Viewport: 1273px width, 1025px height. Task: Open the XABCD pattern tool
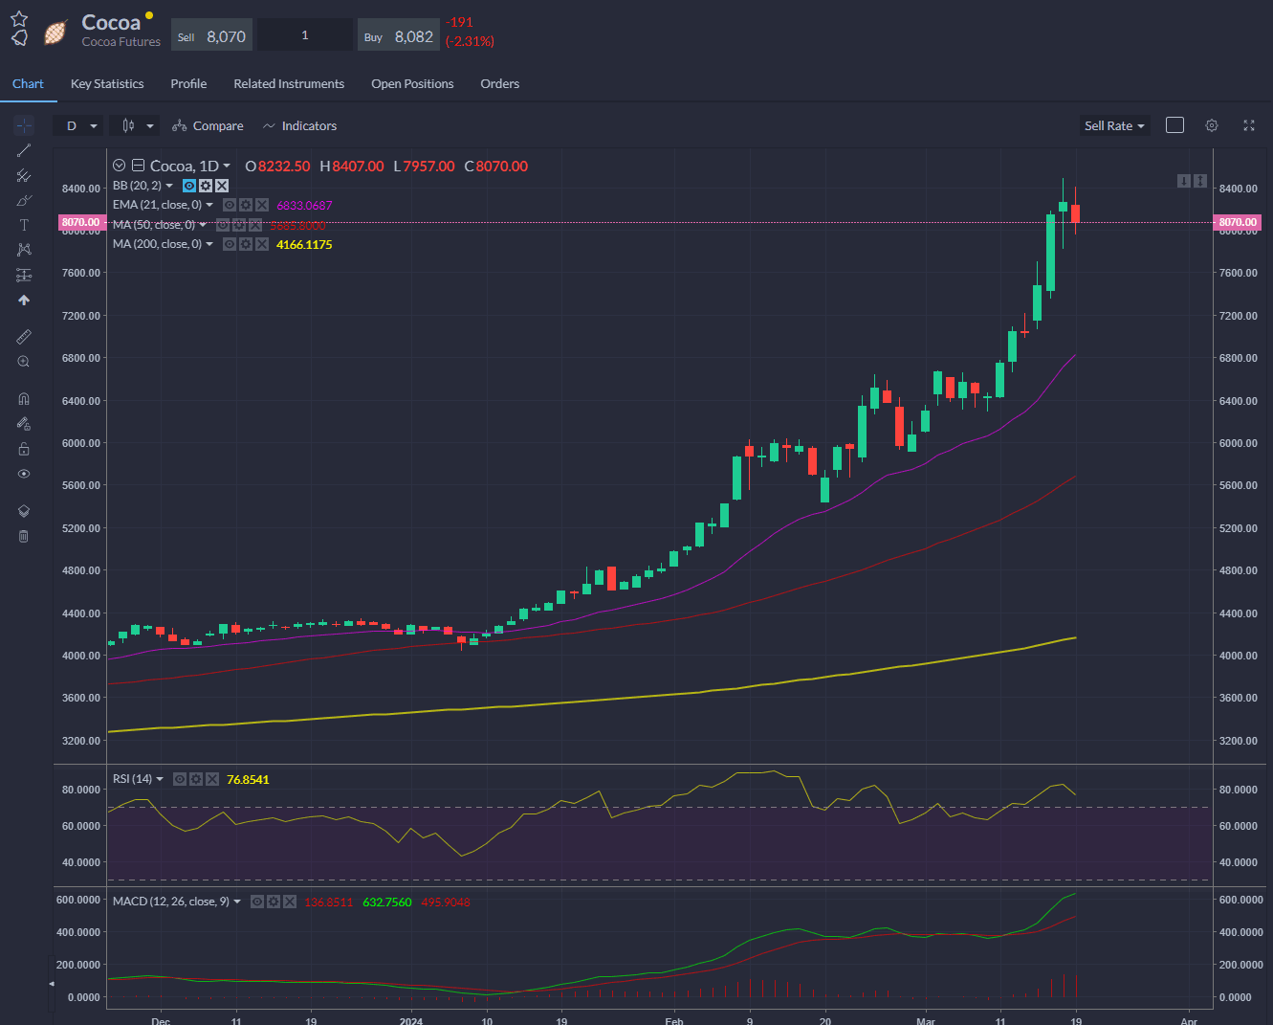click(24, 250)
